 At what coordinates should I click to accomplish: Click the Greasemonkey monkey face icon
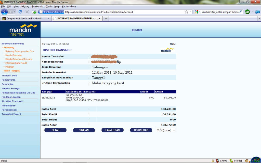coord(246,161)
